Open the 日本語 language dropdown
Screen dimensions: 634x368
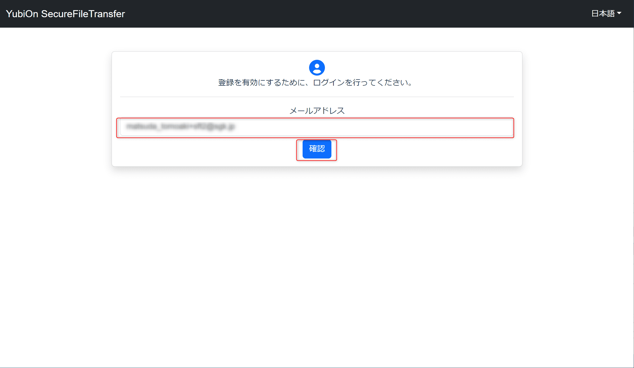pyautogui.click(x=606, y=14)
